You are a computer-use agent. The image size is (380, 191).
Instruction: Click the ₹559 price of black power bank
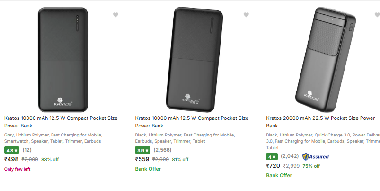click(x=142, y=159)
